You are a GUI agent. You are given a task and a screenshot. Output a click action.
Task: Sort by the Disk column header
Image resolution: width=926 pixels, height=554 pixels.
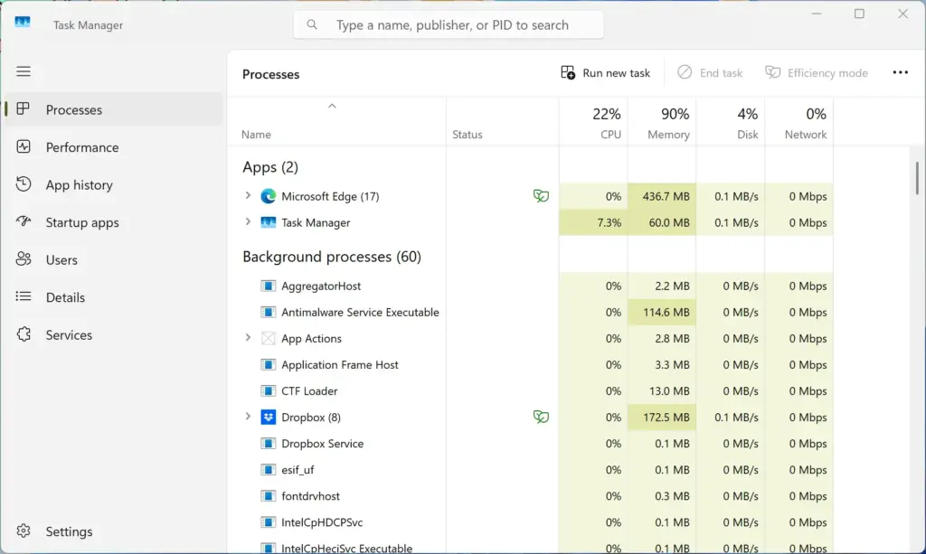click(x=731, y=121)
